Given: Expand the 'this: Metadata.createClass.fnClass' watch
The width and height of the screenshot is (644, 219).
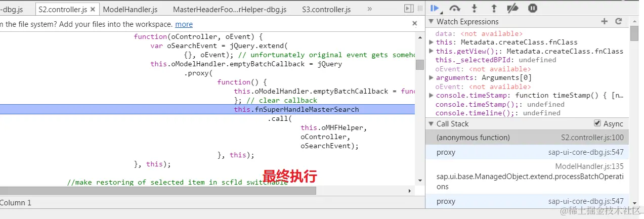Looking at the screenshot, I should click(431, 42).
